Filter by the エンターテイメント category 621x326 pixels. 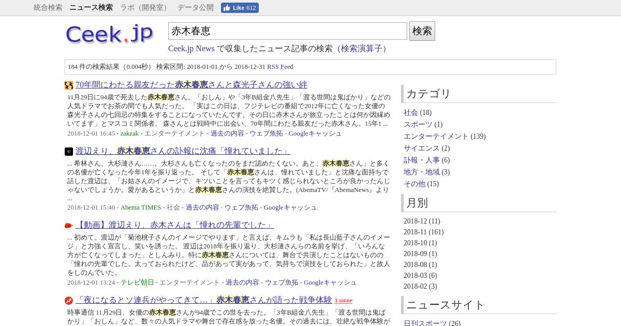click(436, 137)
